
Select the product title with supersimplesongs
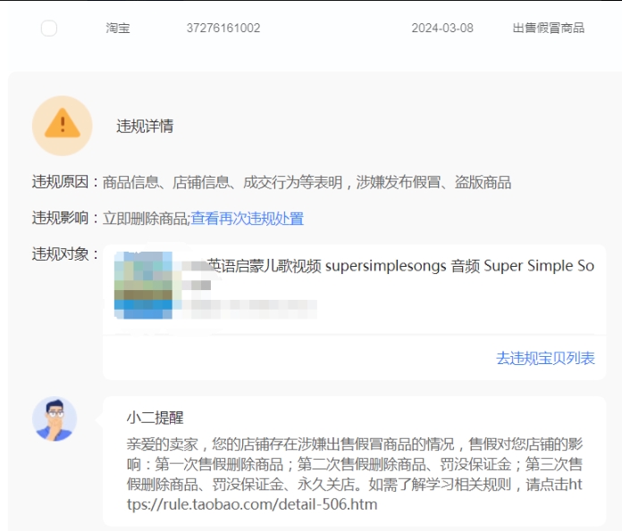(400, 266)
